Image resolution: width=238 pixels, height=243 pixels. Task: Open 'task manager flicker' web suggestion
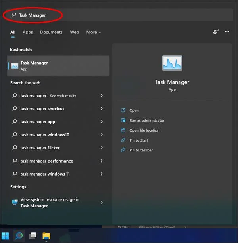click(x=58, y=148)
